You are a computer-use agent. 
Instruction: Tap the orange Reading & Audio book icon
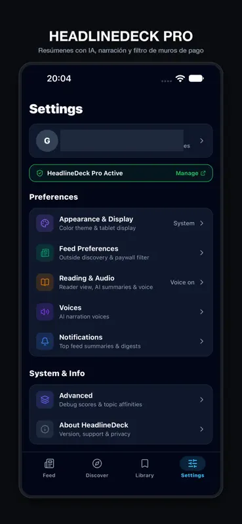click(45, 282)
